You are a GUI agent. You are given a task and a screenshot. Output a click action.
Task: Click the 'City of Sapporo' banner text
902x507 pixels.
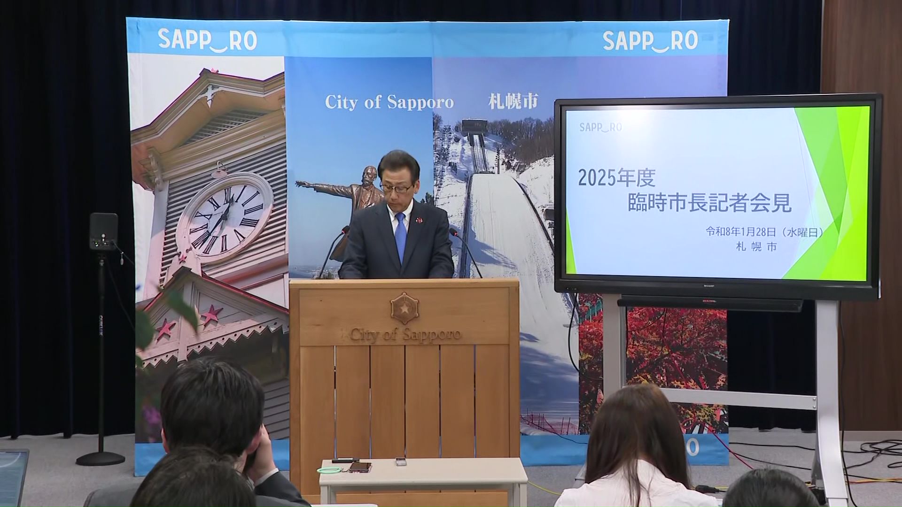(x=389, y=102)
